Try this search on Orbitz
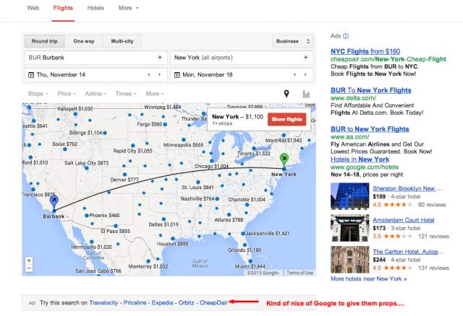Image resolution: width=463 pixels, height=316 pixels. [x=186, y=302]
